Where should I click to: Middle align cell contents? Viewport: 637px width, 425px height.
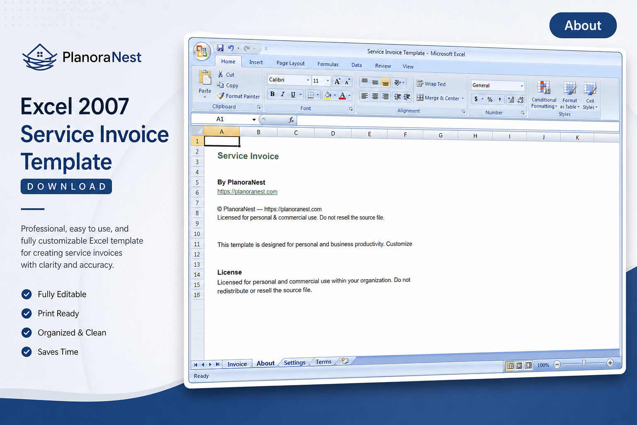point(375,82)
